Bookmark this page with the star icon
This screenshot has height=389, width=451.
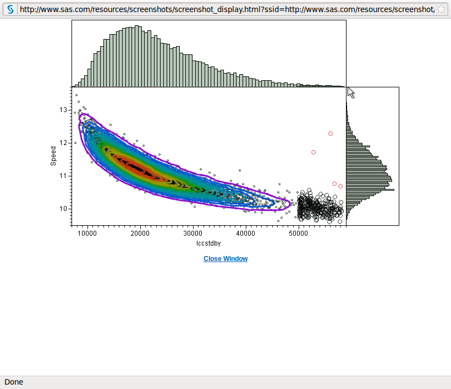(x=441, y=9)
